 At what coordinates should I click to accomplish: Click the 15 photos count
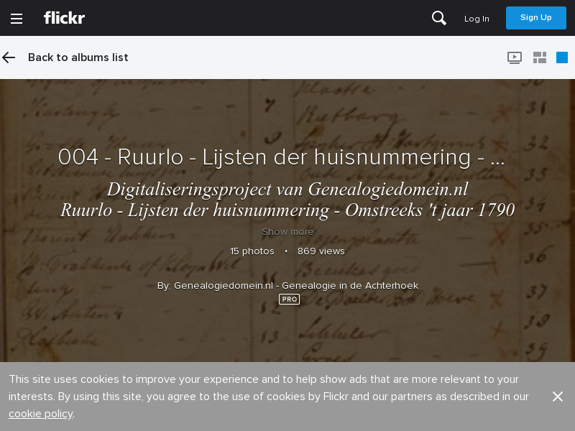pyautogui.click(x=252, y=251)
